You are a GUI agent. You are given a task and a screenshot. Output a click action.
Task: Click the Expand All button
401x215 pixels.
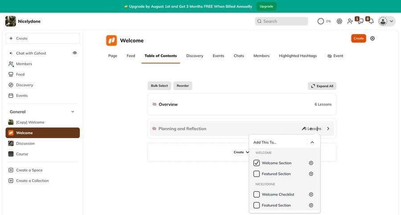(x=322, y=86)
